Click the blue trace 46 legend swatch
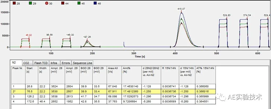The height and width of the screenshot is (109, 271). (95, 4)
